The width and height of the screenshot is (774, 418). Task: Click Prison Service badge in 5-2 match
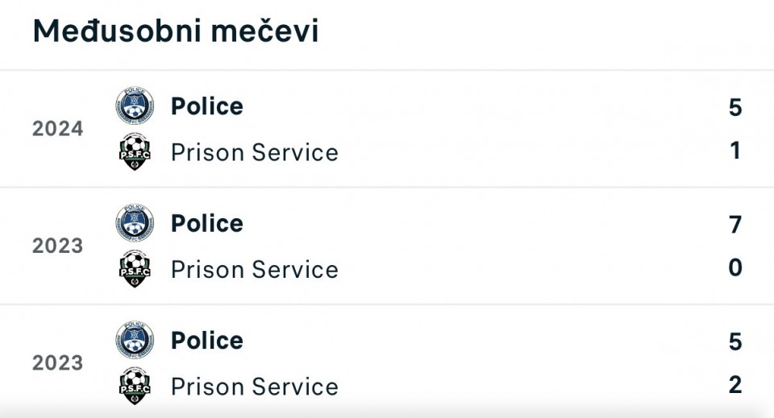(x=135, y=386)
